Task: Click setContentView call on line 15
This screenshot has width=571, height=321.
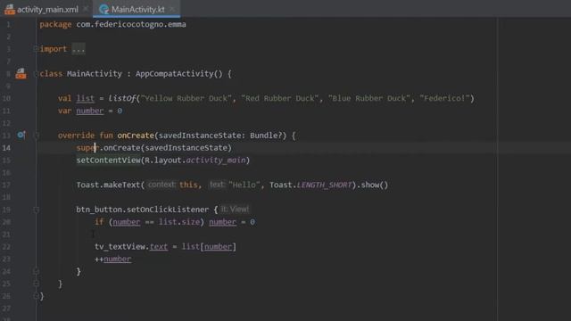Action: [108, 160]
